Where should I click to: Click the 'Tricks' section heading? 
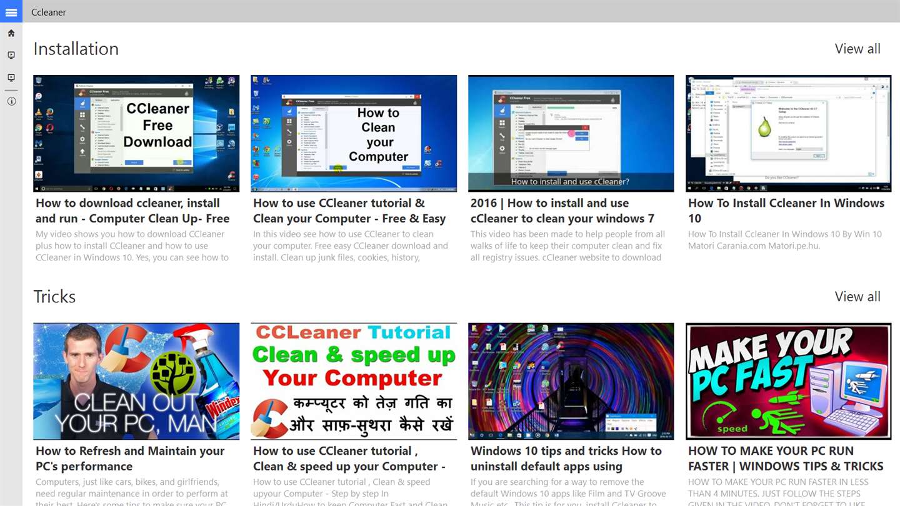coord(54,297)
